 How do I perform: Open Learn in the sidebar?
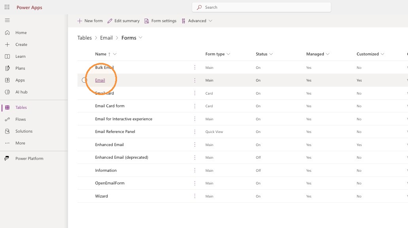(20, 56)
